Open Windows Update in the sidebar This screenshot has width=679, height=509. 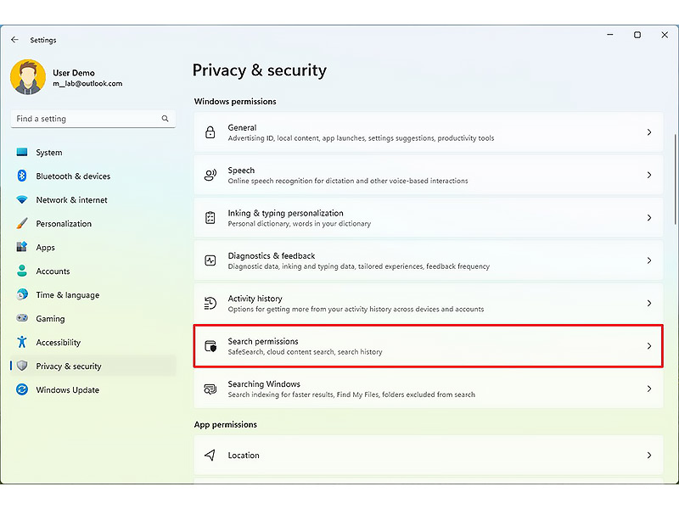[67, 390]
